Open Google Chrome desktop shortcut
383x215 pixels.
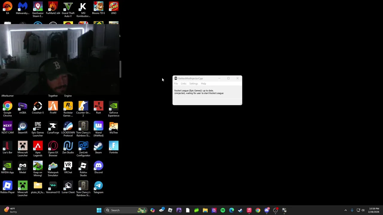coord(7,109)
